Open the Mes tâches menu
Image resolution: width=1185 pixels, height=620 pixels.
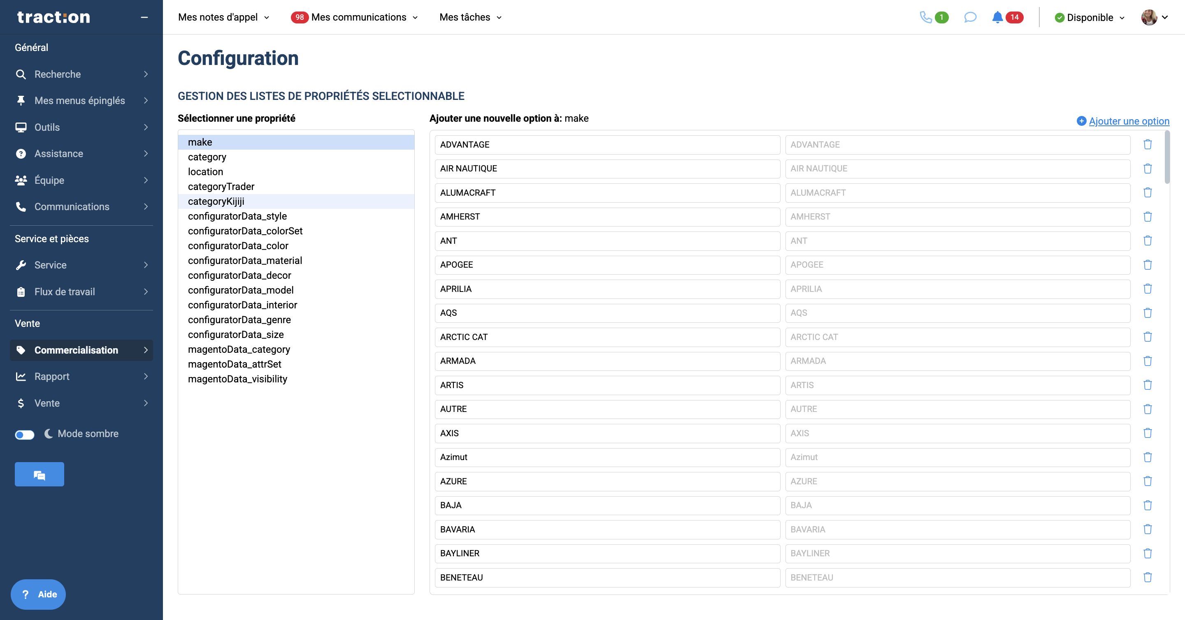pos(470,17)
